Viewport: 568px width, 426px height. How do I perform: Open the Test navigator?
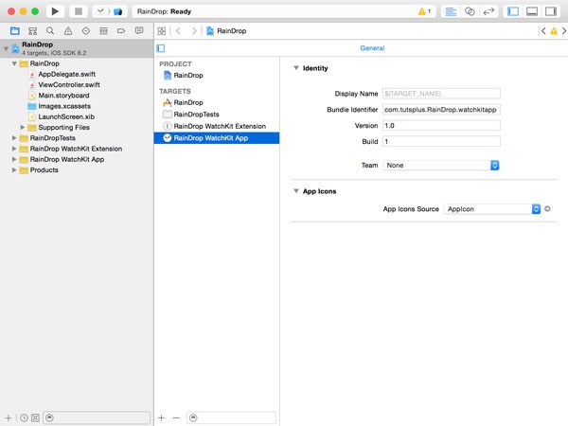[86, 31]
